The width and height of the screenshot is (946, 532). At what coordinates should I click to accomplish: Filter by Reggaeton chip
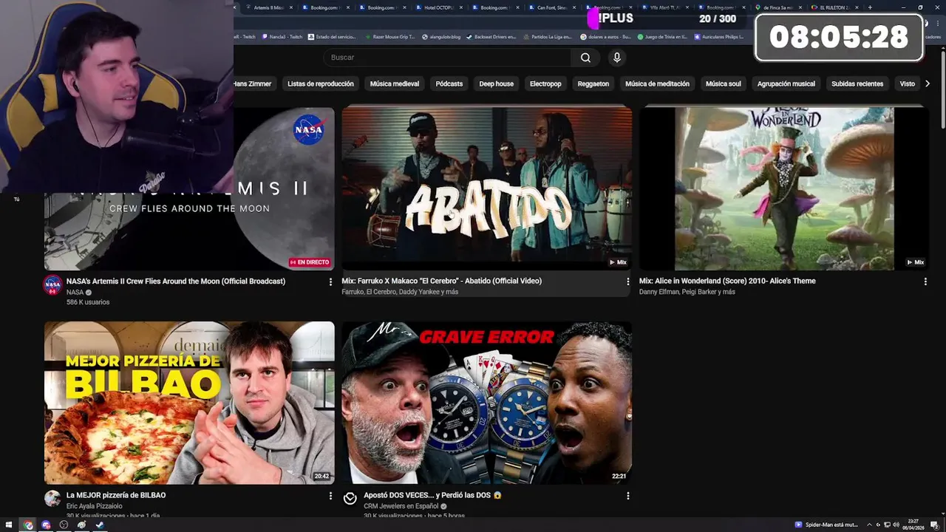coord(593,83)
